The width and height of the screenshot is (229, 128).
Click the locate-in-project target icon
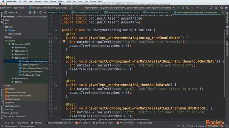point(30,12)
